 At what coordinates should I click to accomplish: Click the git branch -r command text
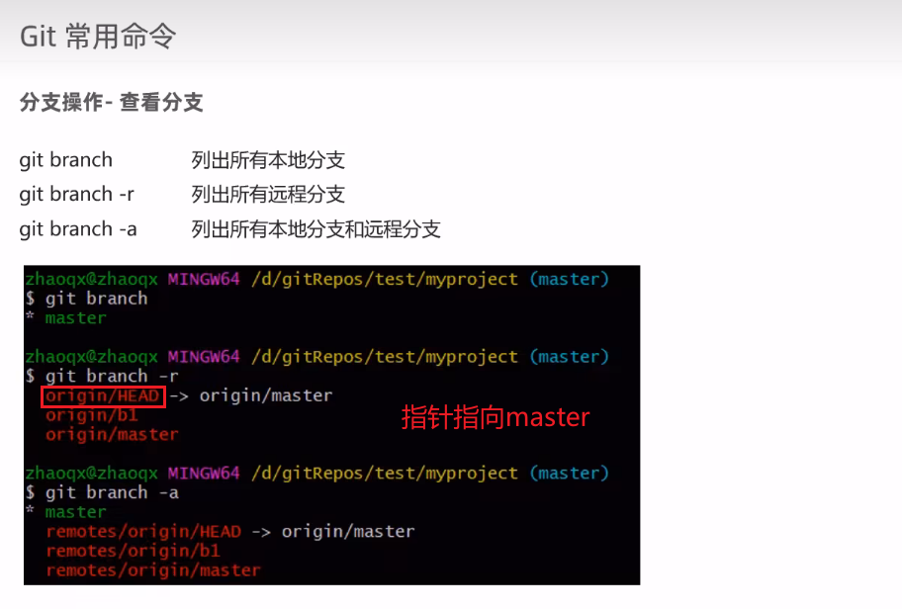pyautogui.click(x=77, y=195)
